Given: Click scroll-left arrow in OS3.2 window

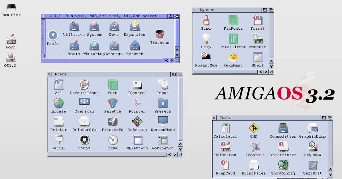Looking at the screenshot, I should point(166,60).
